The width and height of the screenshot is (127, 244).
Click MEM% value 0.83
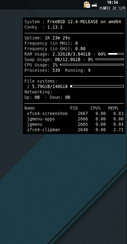(x=118, y=114)
